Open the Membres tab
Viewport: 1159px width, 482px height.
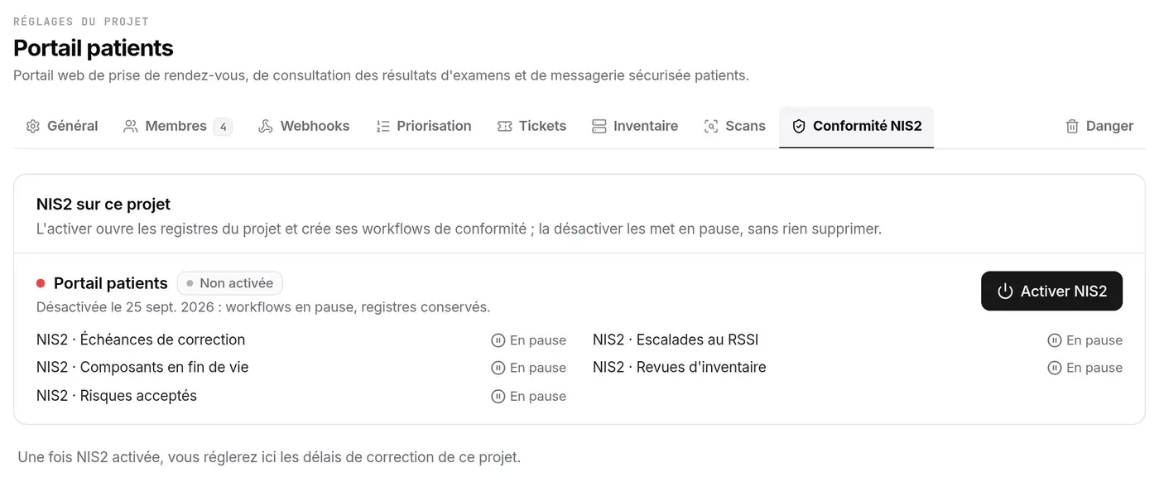pyautogui.click(x=178, y=127)
